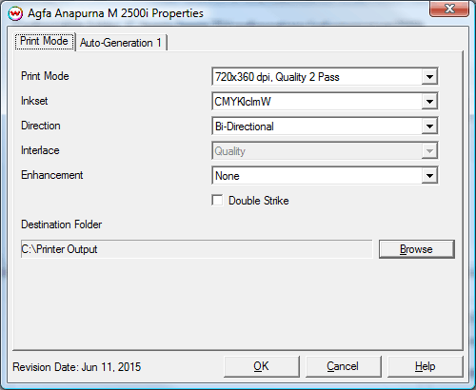Click the 720x360 dpi Quality 2 Pass value
476x390 pixels.
click(277, 77)
